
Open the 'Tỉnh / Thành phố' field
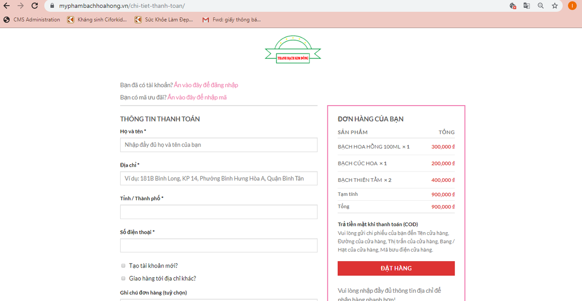coord(219,212)
